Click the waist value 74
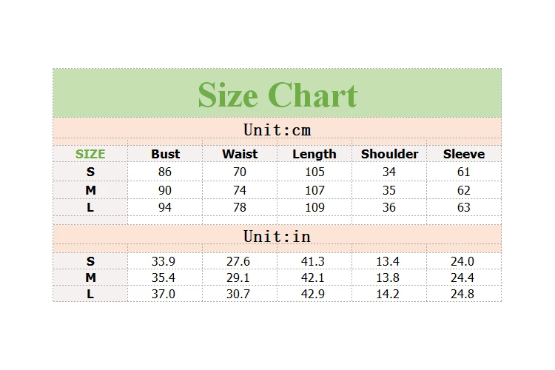Image resolution: width=555 pixels, height=370 pixels. 240,190
